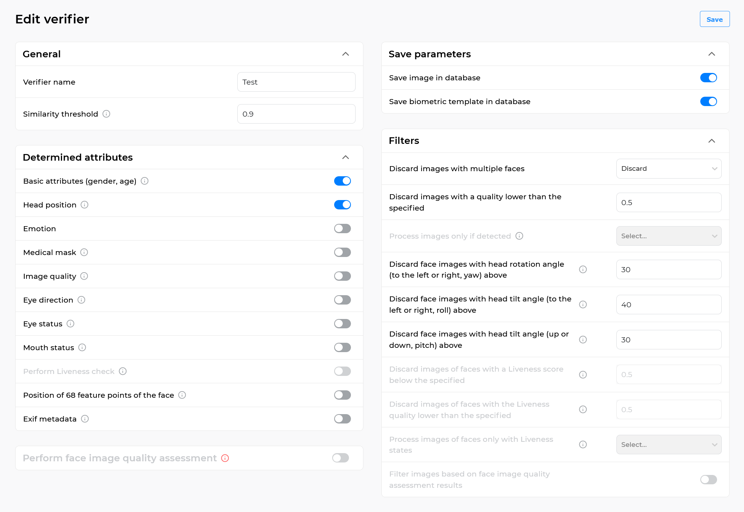Open info tooltip for Basic attributes
Viewport: 744px width, 512px height.
click(144, 181)
